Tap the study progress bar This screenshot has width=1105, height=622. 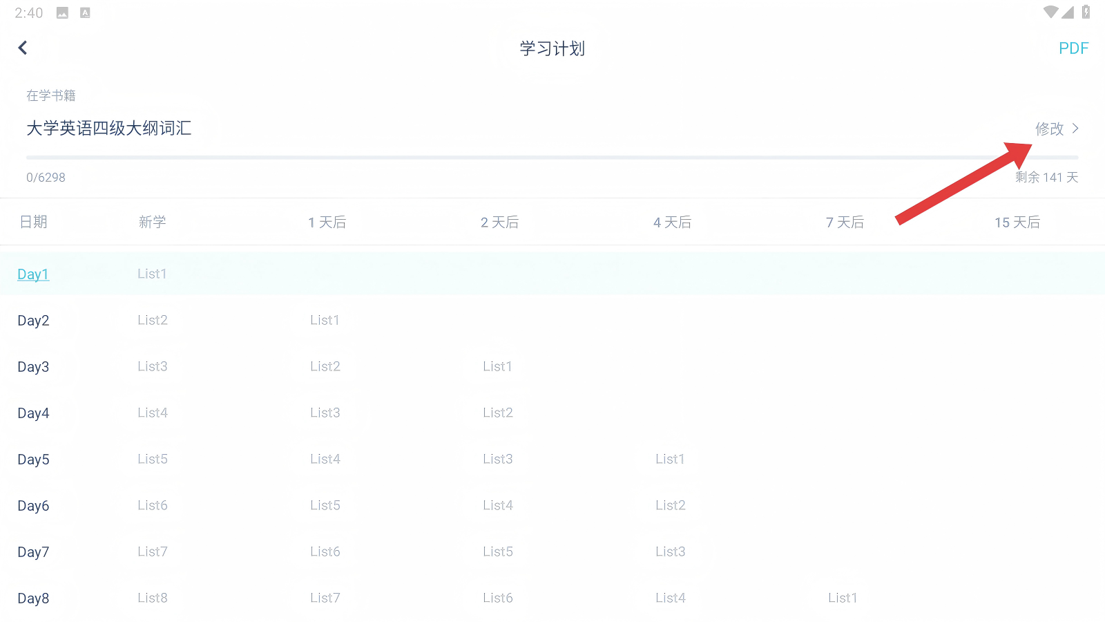(552, 158)
